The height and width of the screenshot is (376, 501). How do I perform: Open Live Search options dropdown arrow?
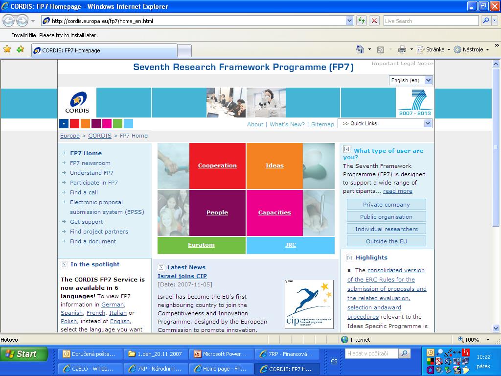(x=495, y=21)
